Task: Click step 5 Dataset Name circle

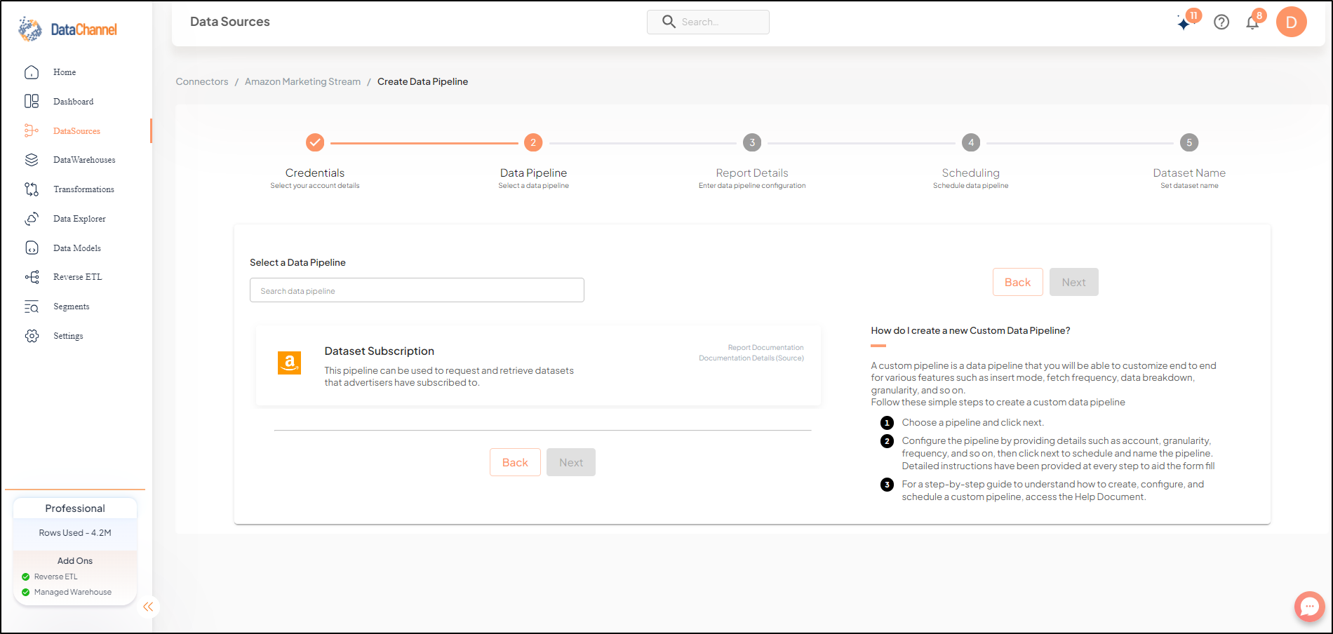Action: click(1189, 142)
